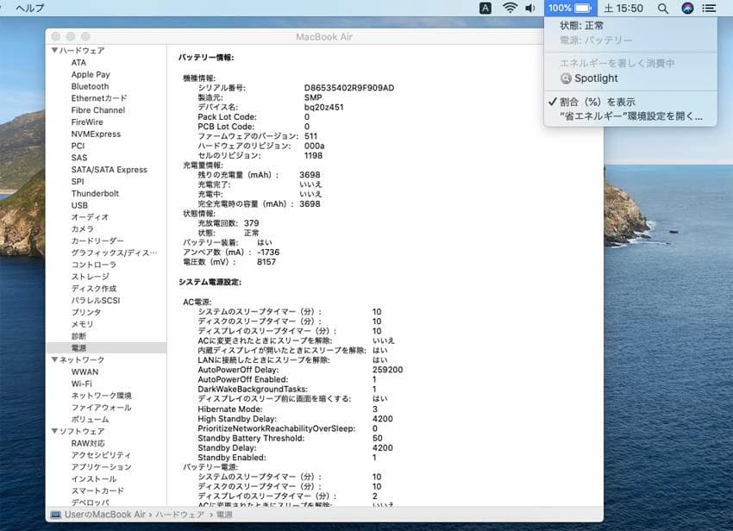Select USB in the sidebar
This screenshot has height=531, width=733.
[79, 206]
